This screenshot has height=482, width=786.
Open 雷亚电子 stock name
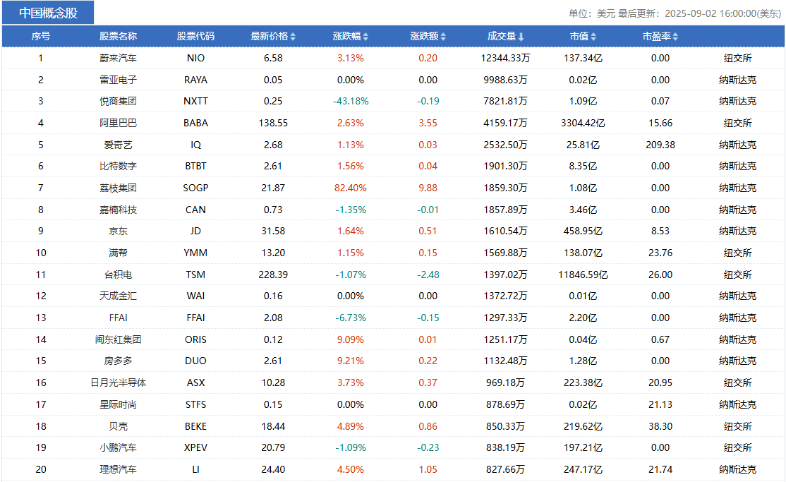pos(118,80)
